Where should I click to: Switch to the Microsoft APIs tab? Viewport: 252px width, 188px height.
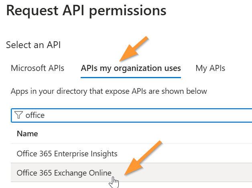point(37,68)
